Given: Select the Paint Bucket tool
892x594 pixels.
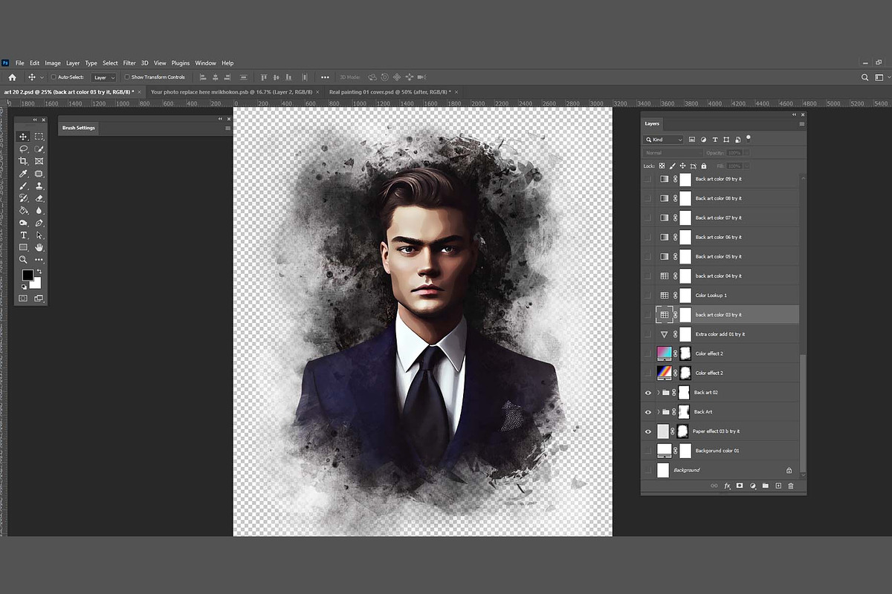Looking at the screenshot, I should 23,210.
